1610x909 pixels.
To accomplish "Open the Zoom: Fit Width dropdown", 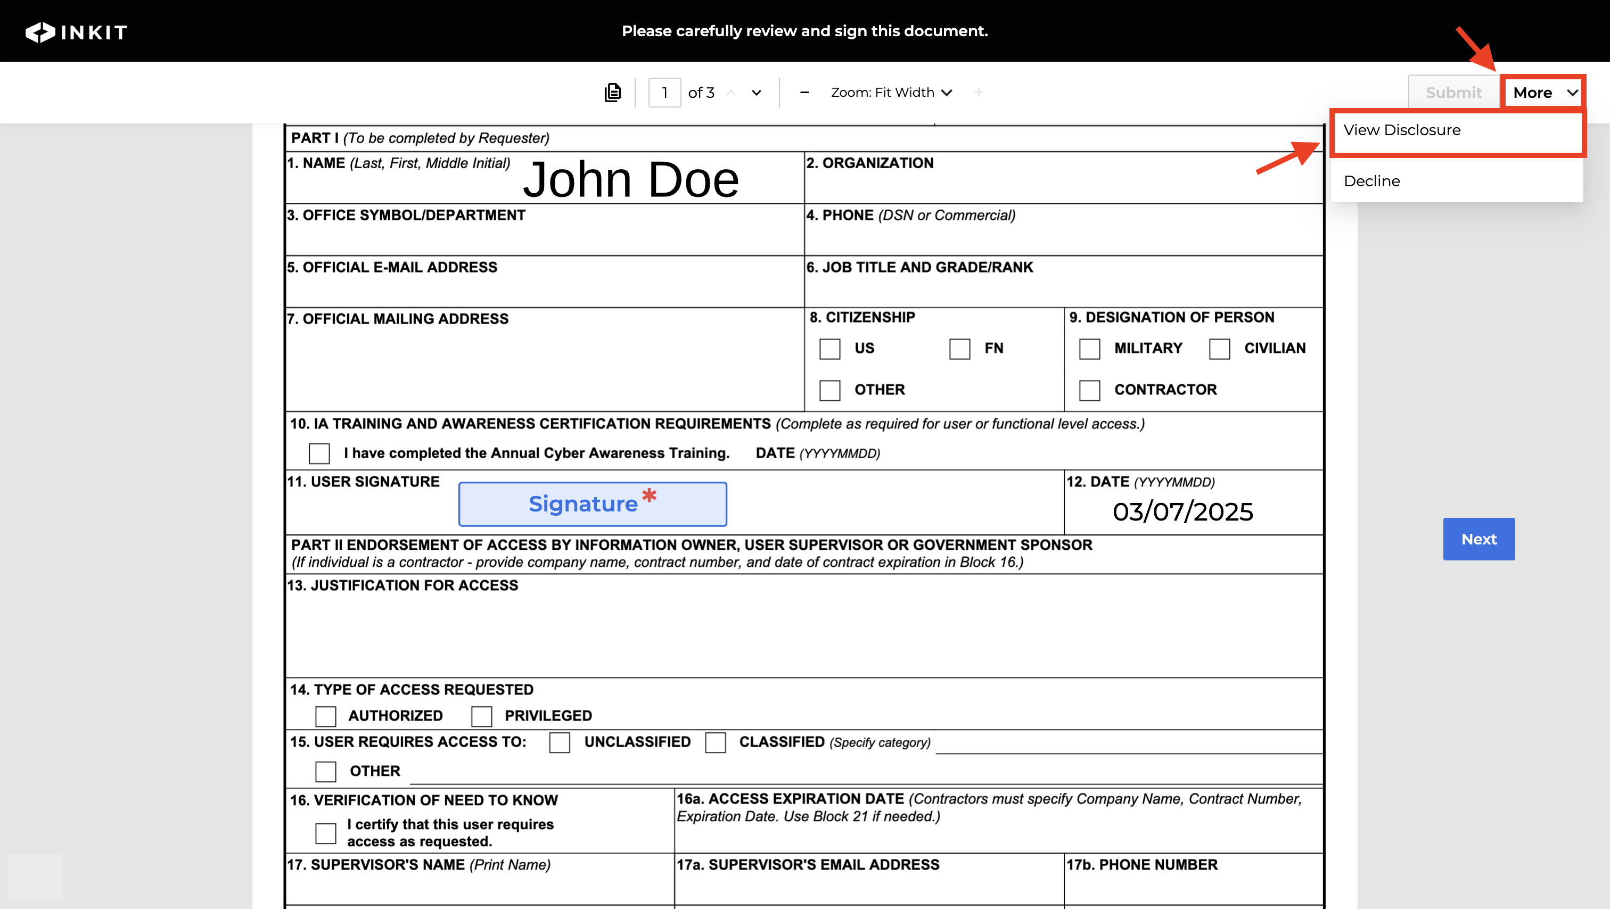I will pyautogui.click(x=891, y=93).
